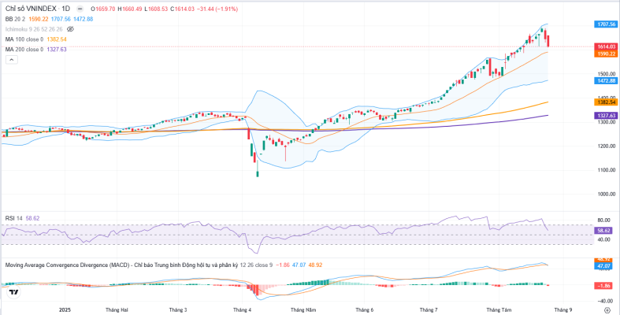The image size is (620, 315).
Task: Collapse the indicator legend with the chevron
Action: click(12, 60)
